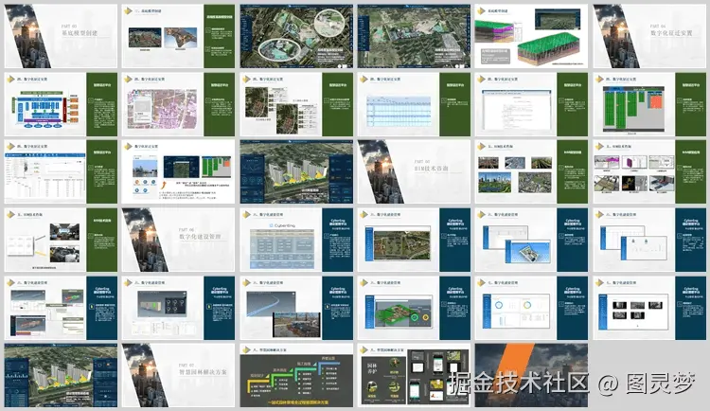
Task: Open the '智慧园林解决方案' section title slide
Action: (x=178, y=375)
